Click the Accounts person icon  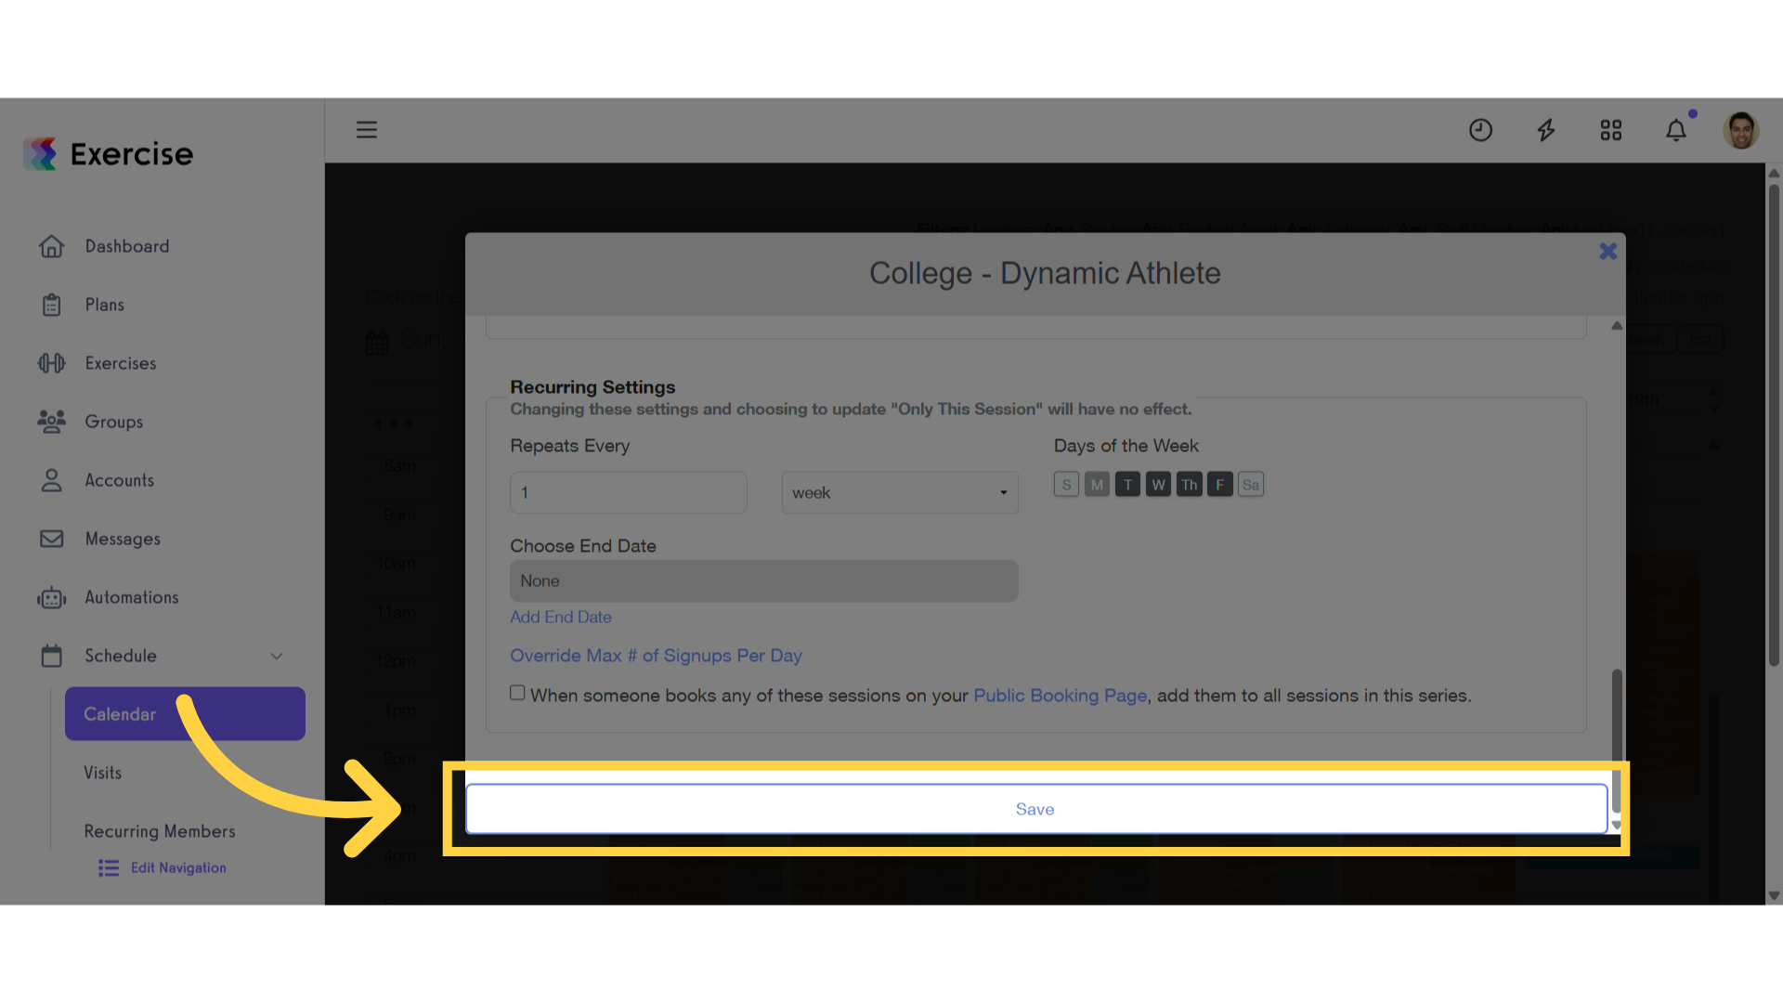52,480
